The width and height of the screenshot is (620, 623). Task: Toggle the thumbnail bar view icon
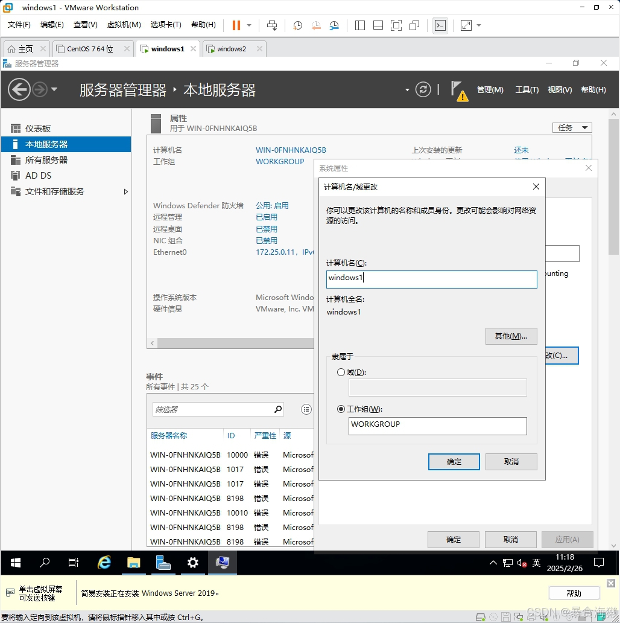coord(378,25)
